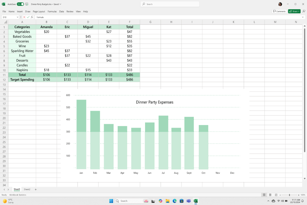Click the Comments button

279,12
